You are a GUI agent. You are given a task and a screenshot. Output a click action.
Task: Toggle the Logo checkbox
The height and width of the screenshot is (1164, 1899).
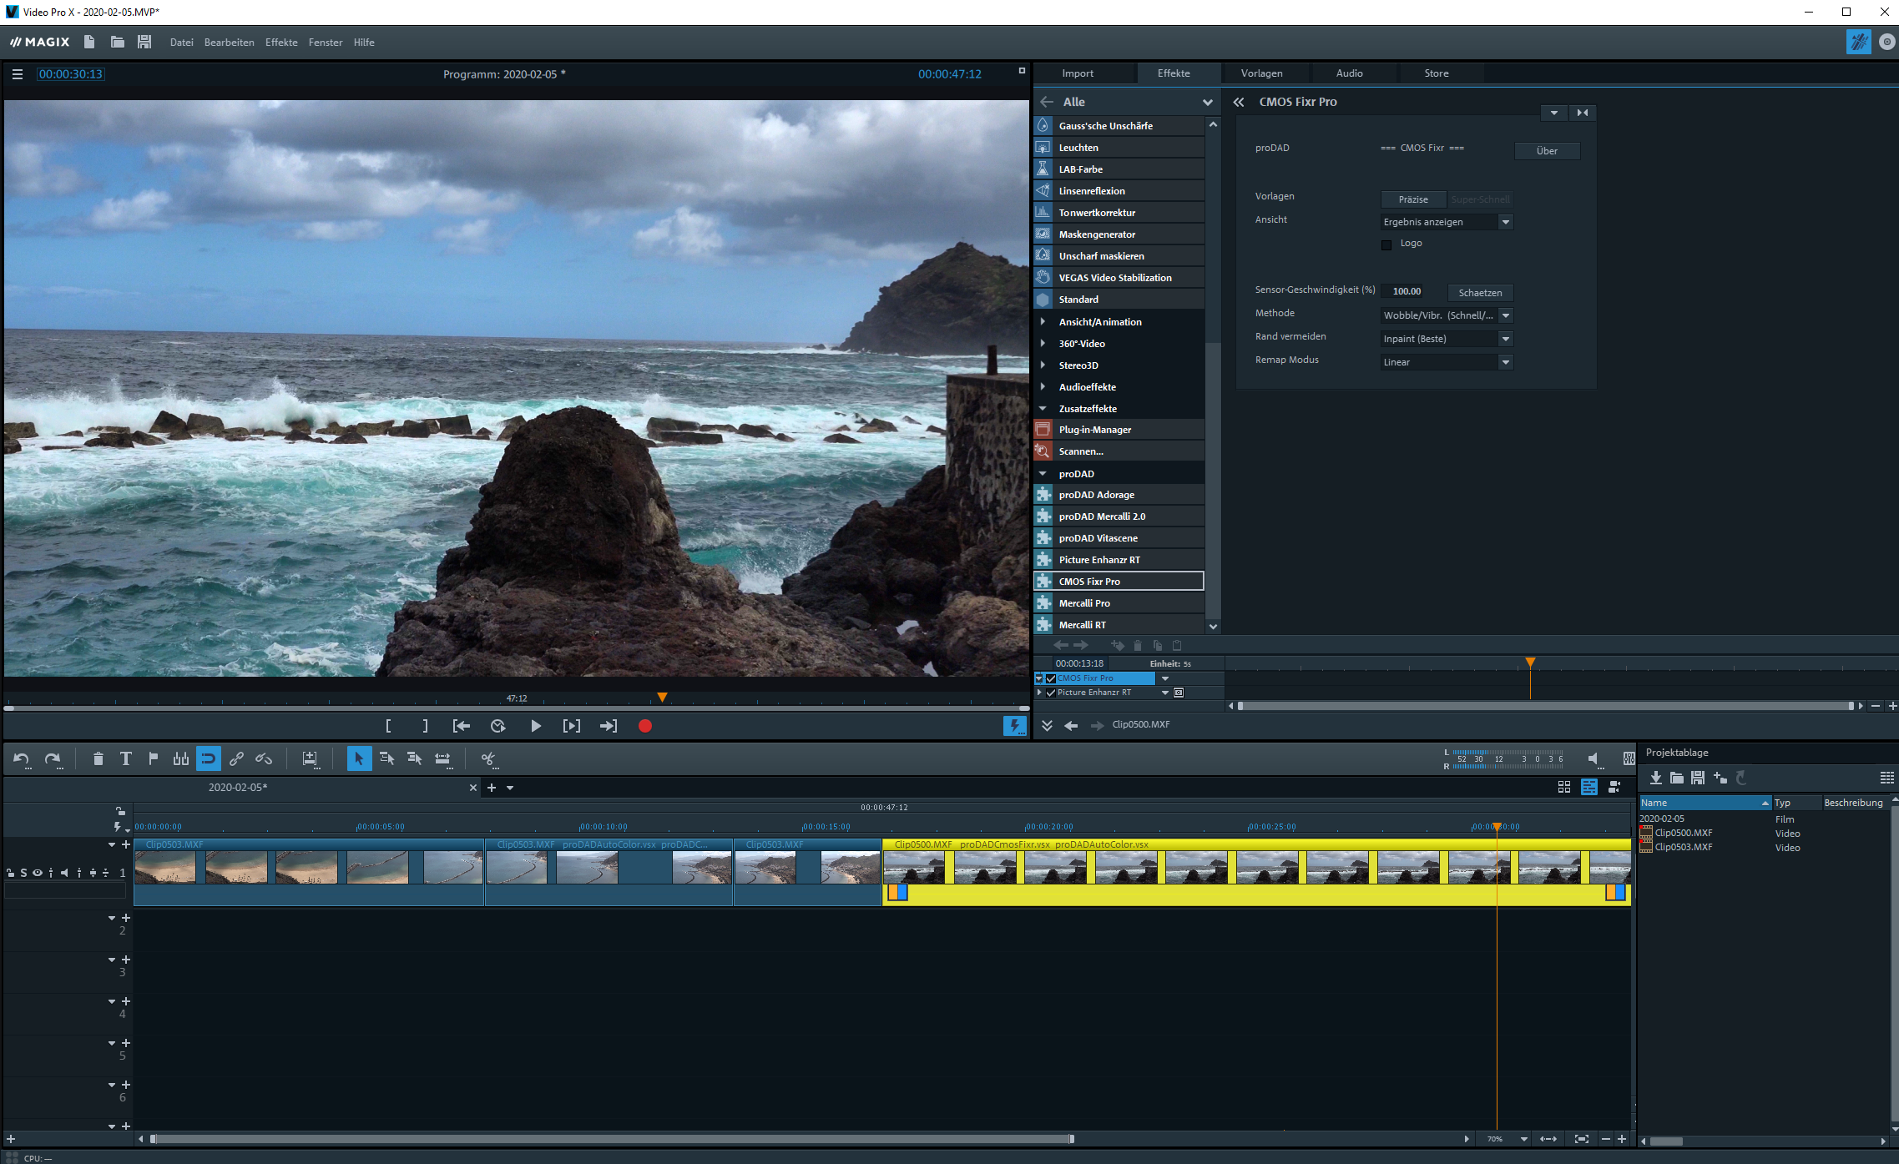point(1386,244)
